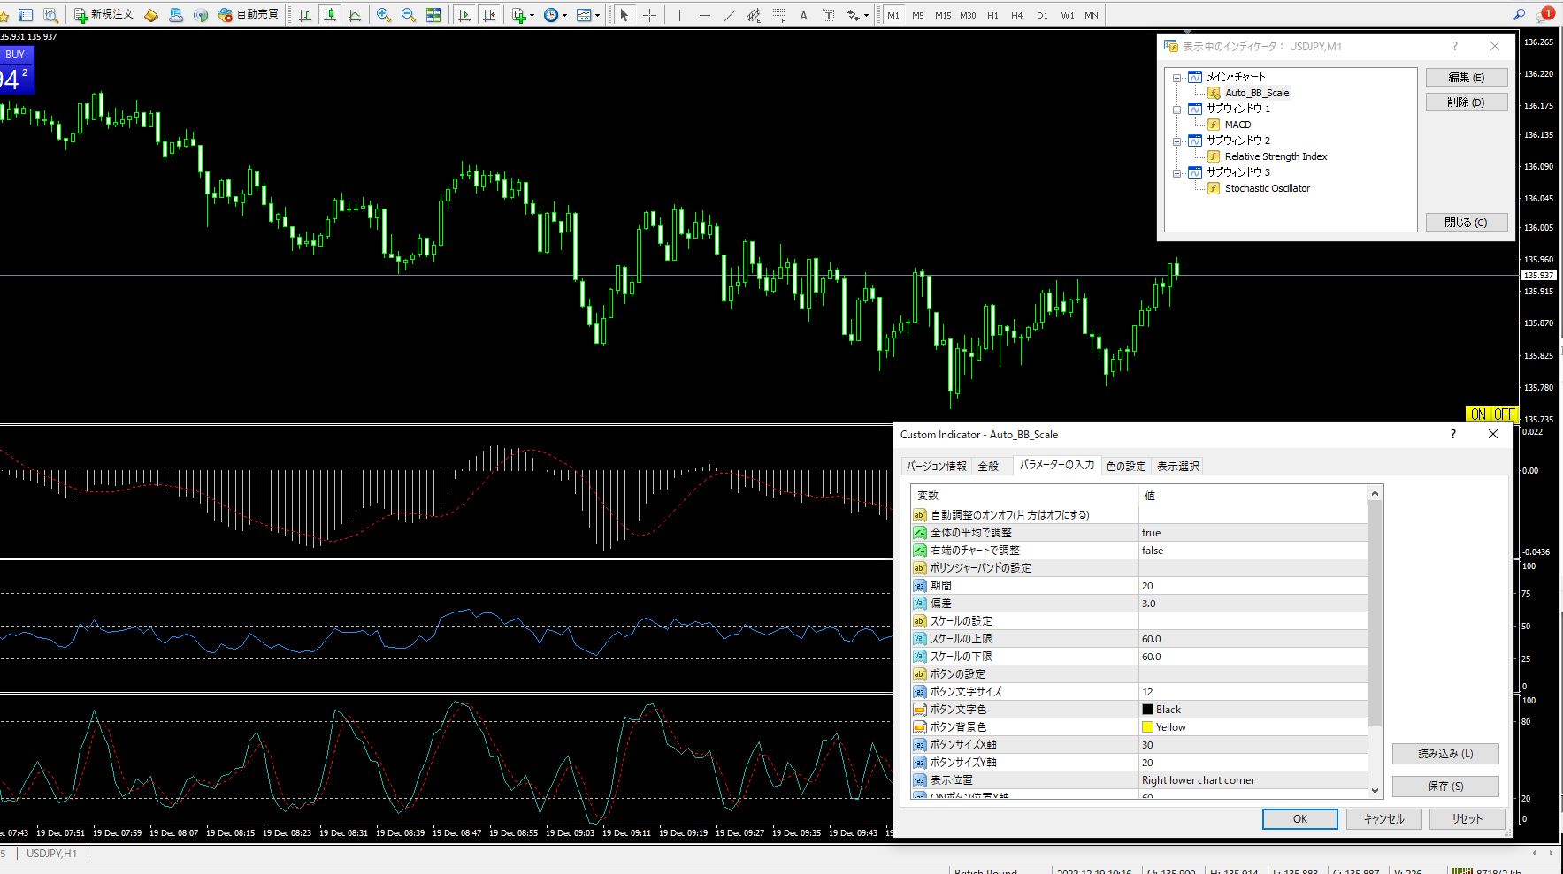Select the trendline drawing tool

pos(729,15)
